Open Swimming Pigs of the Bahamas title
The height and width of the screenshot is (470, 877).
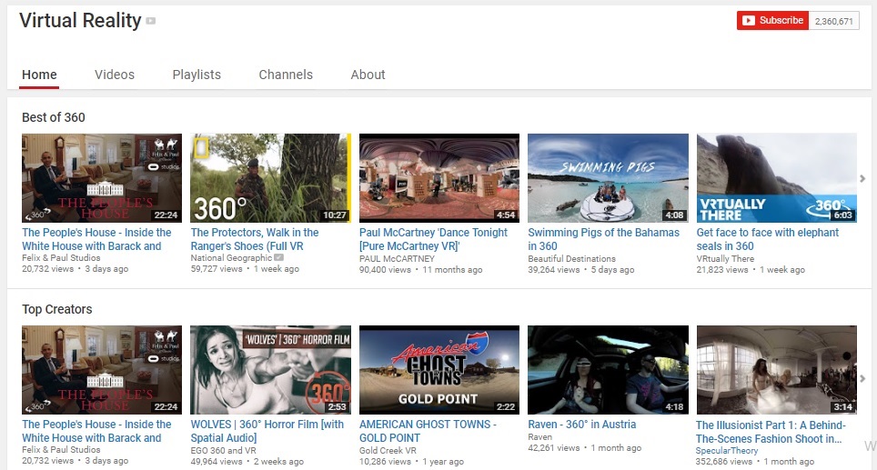pyautogui.click(x=603, y=239)
